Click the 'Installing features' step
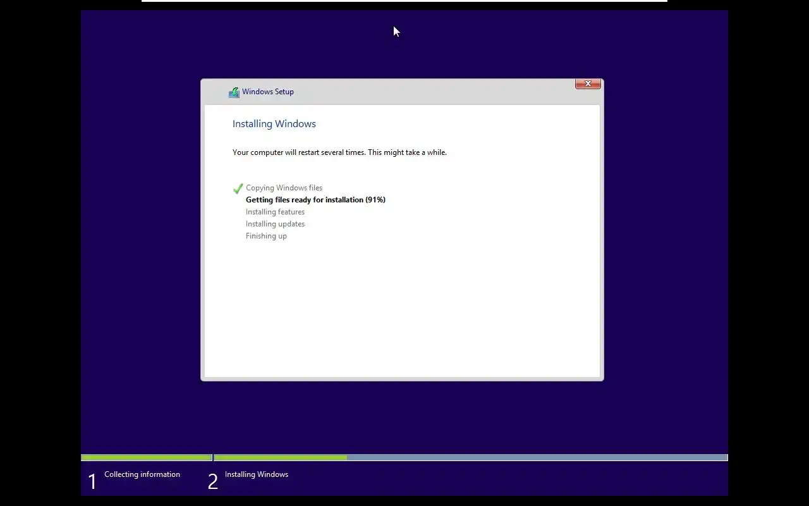Image resolution: width=809 pixels, height=506 pixels. pos(275,212)
